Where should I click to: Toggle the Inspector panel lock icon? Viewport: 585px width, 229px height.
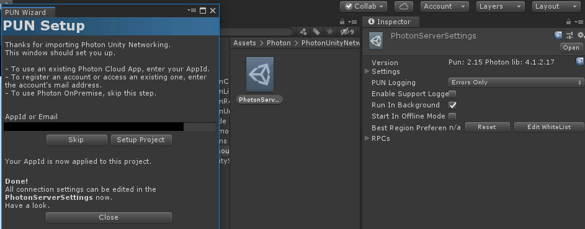(x=569, y=22)
